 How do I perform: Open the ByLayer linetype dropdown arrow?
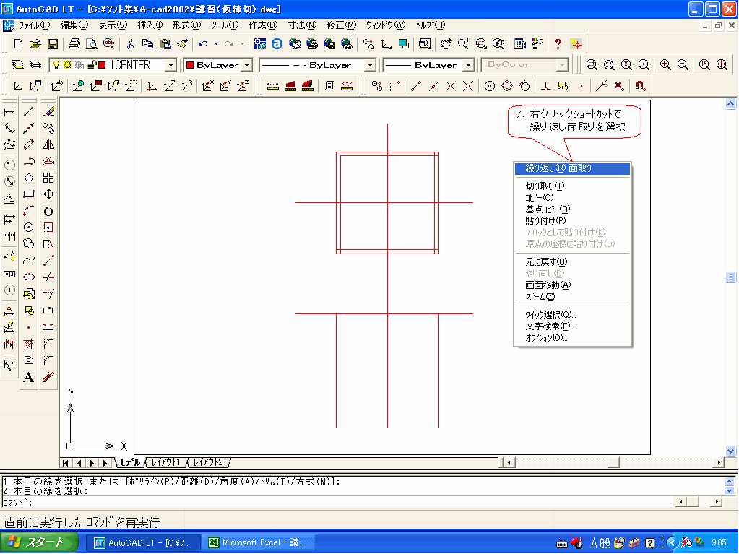[371, 64]
